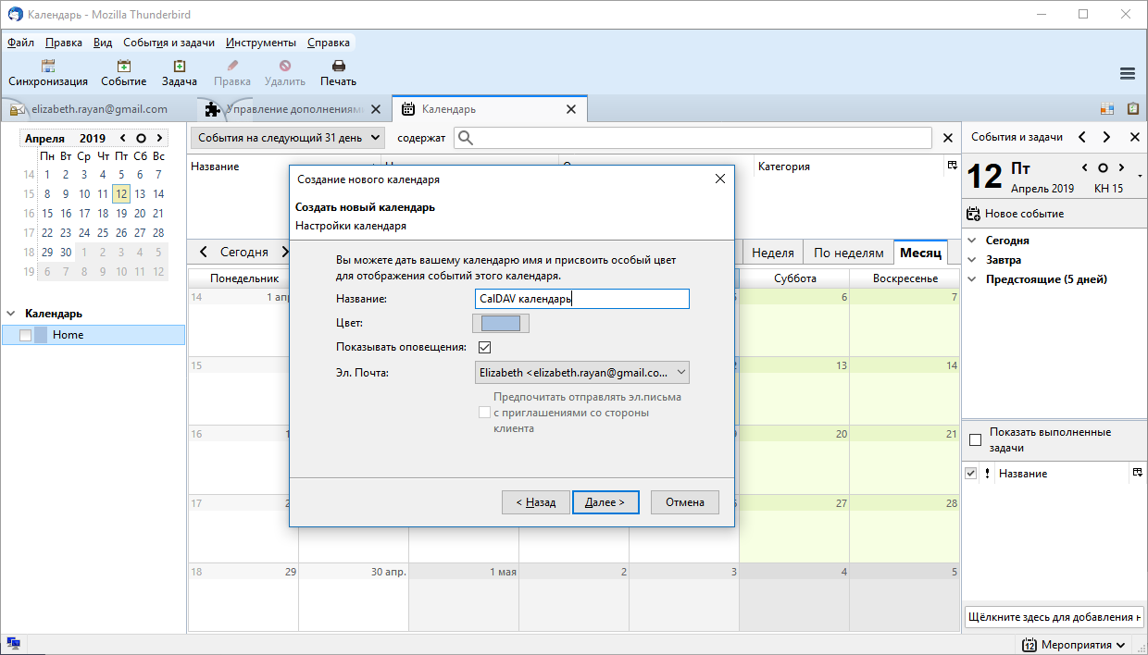Open the Вид menu
Screen dimensions: 1148x655
[x=104, y=43]
